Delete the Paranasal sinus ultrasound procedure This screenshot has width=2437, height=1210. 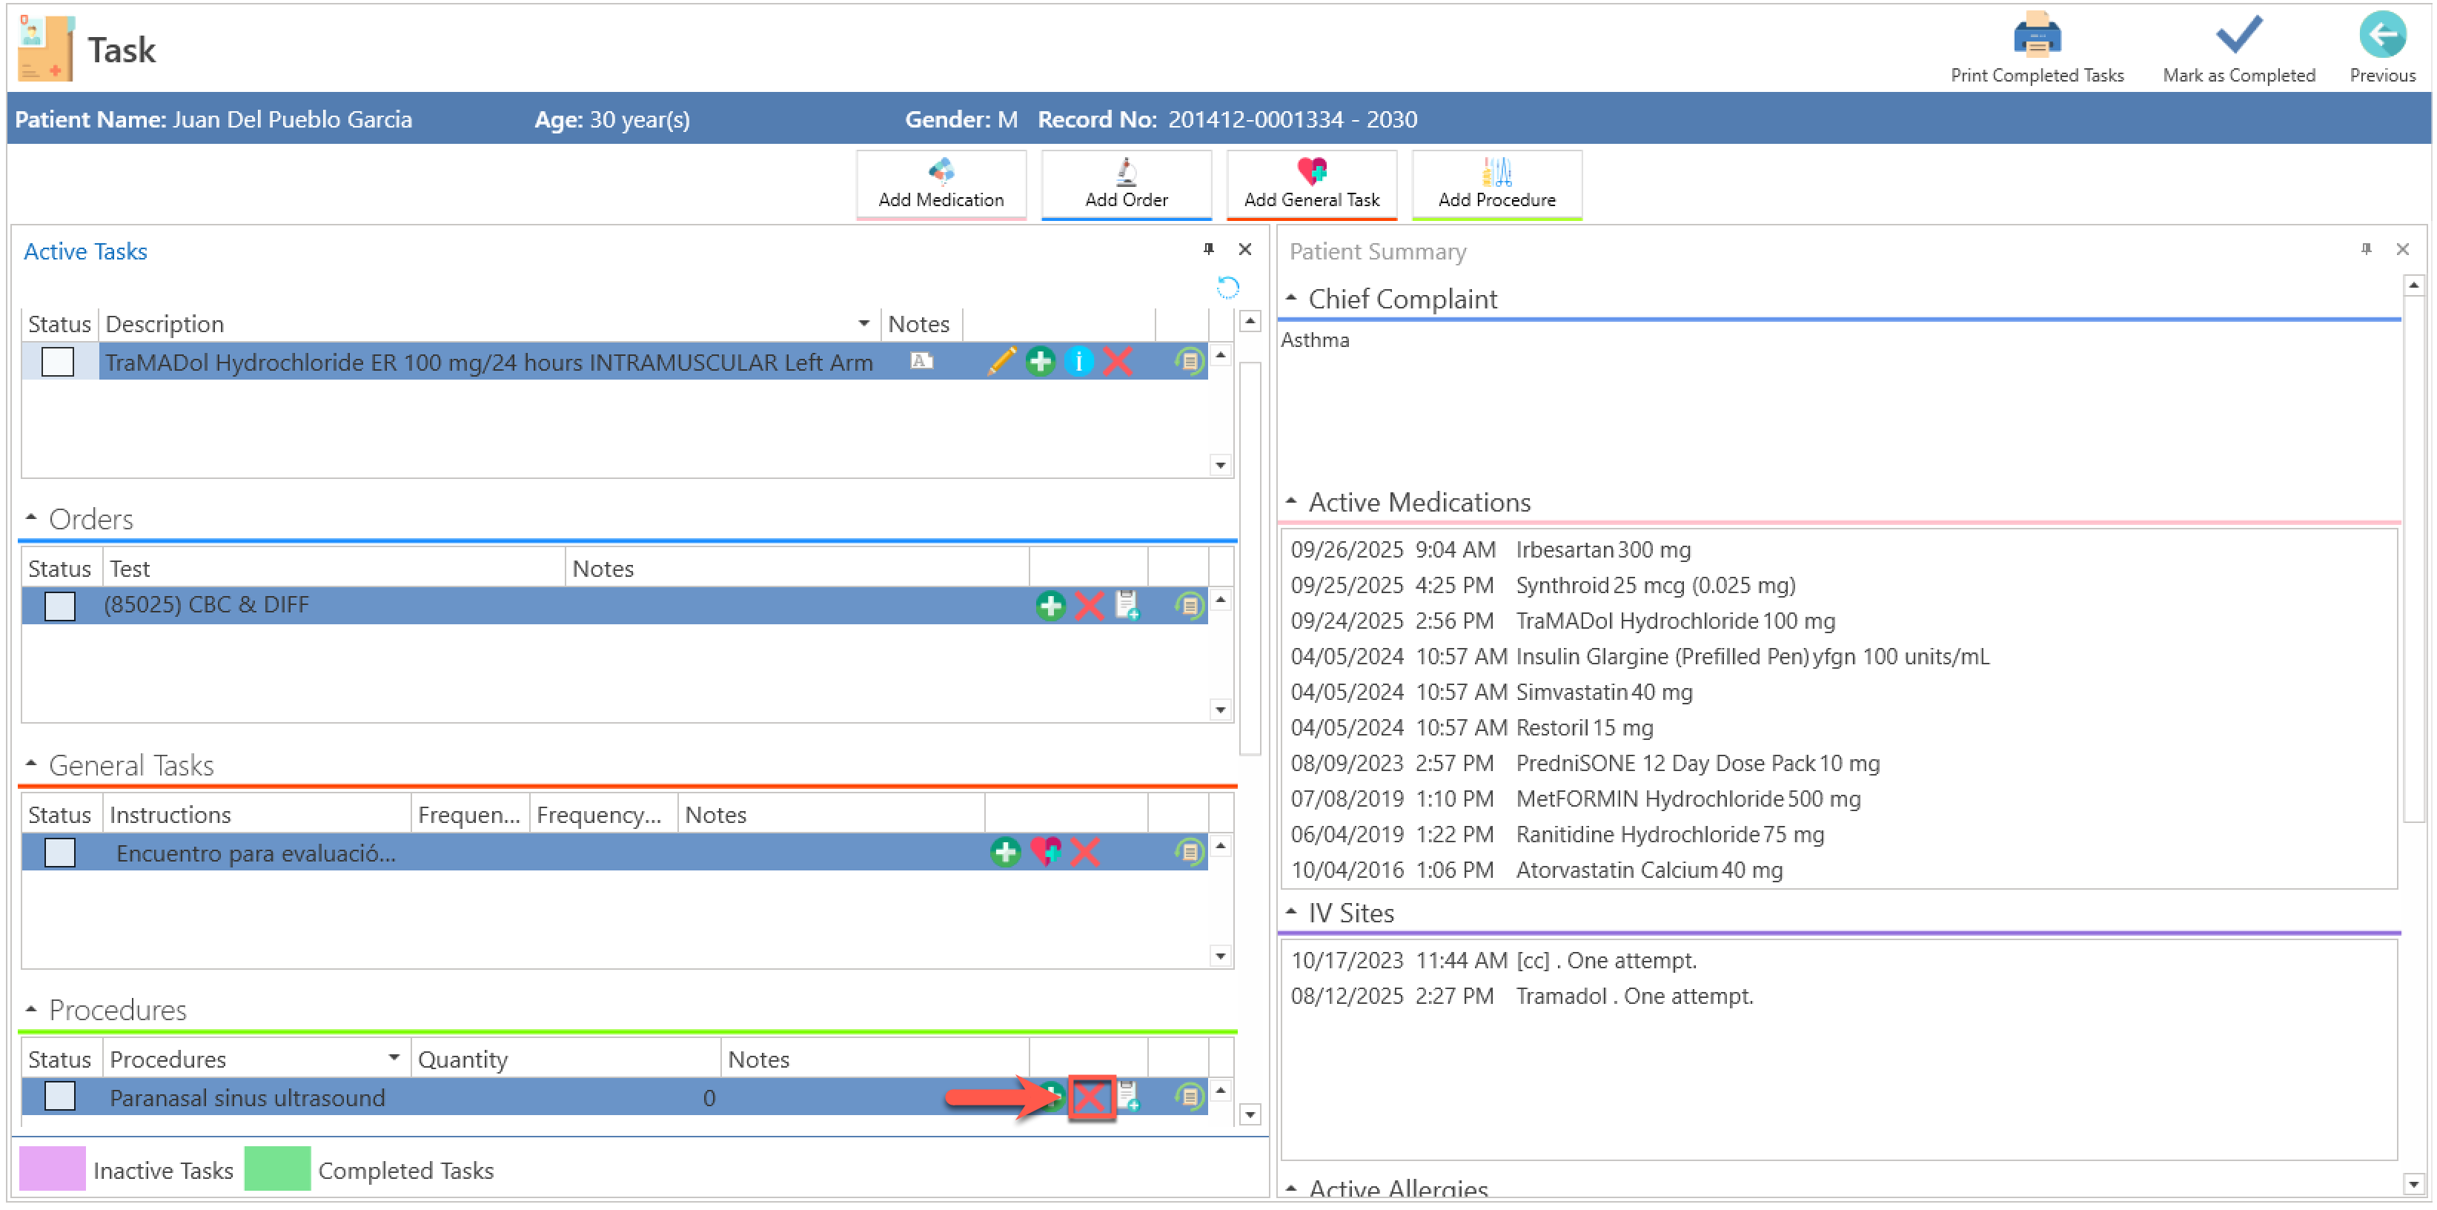pos(1090,1097)
